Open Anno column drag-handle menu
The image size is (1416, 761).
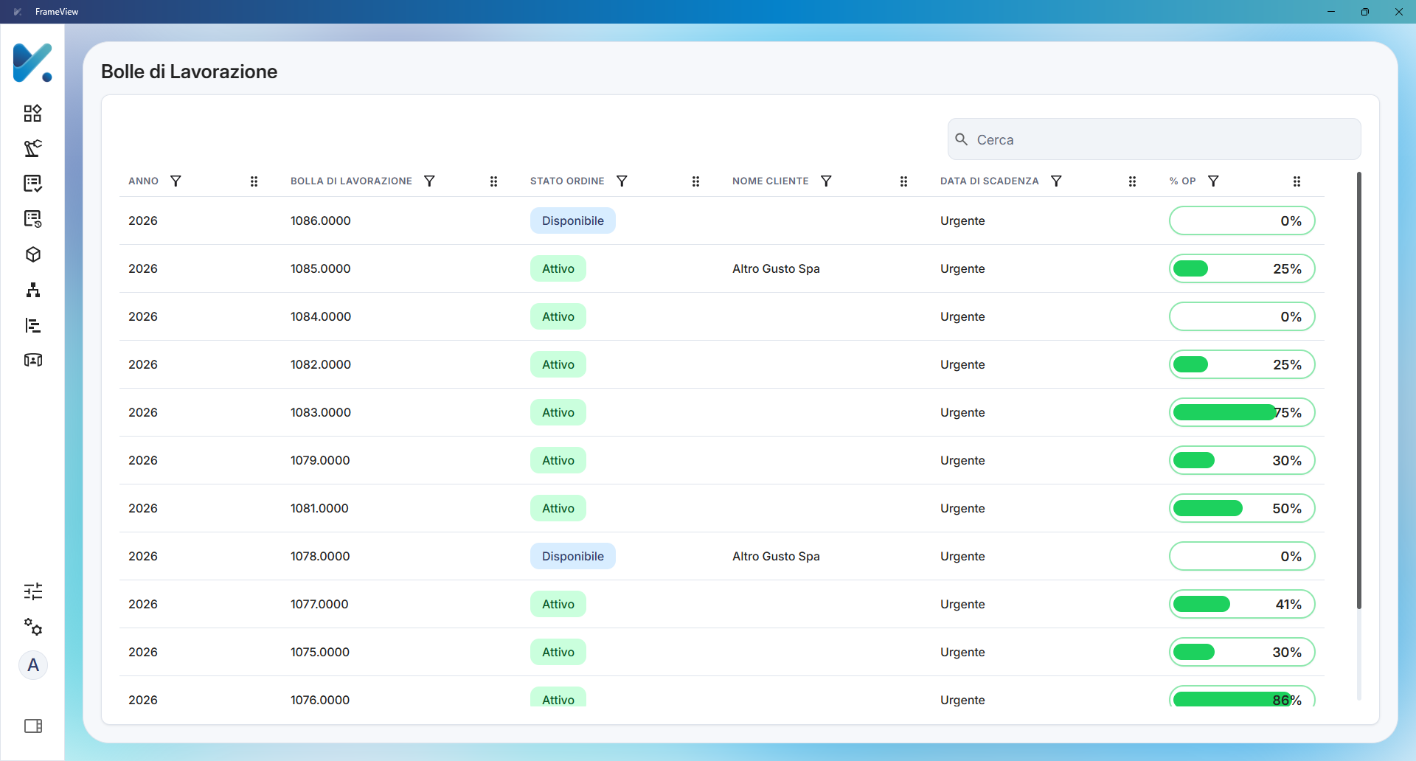click(254, 181)
